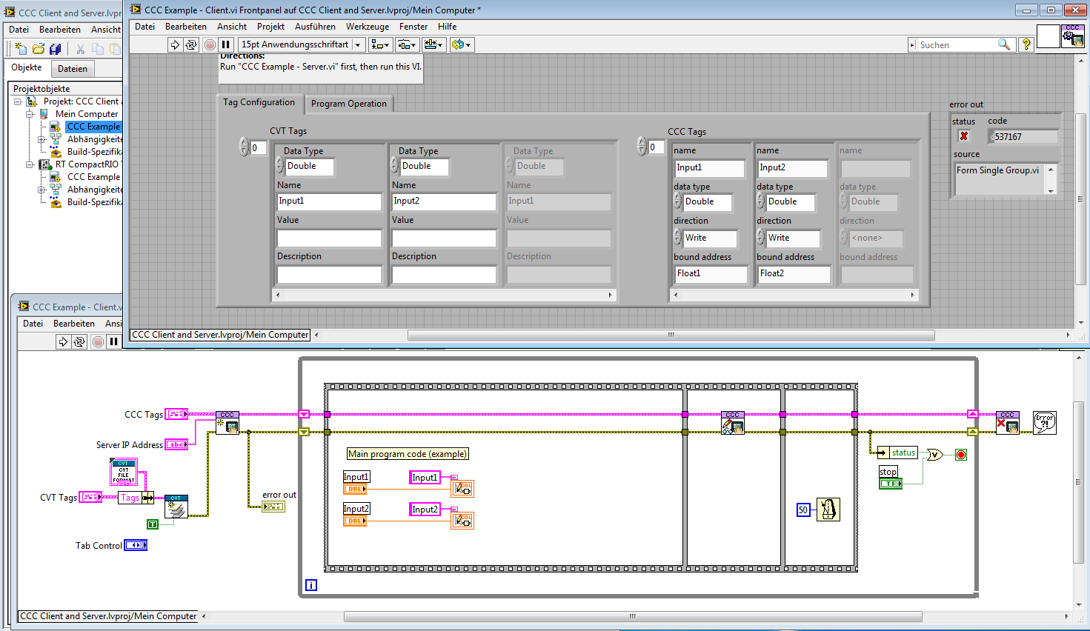Open the Resize Objects tool menu
Screen dimensions: 1090x631
[x=433, y=44]
